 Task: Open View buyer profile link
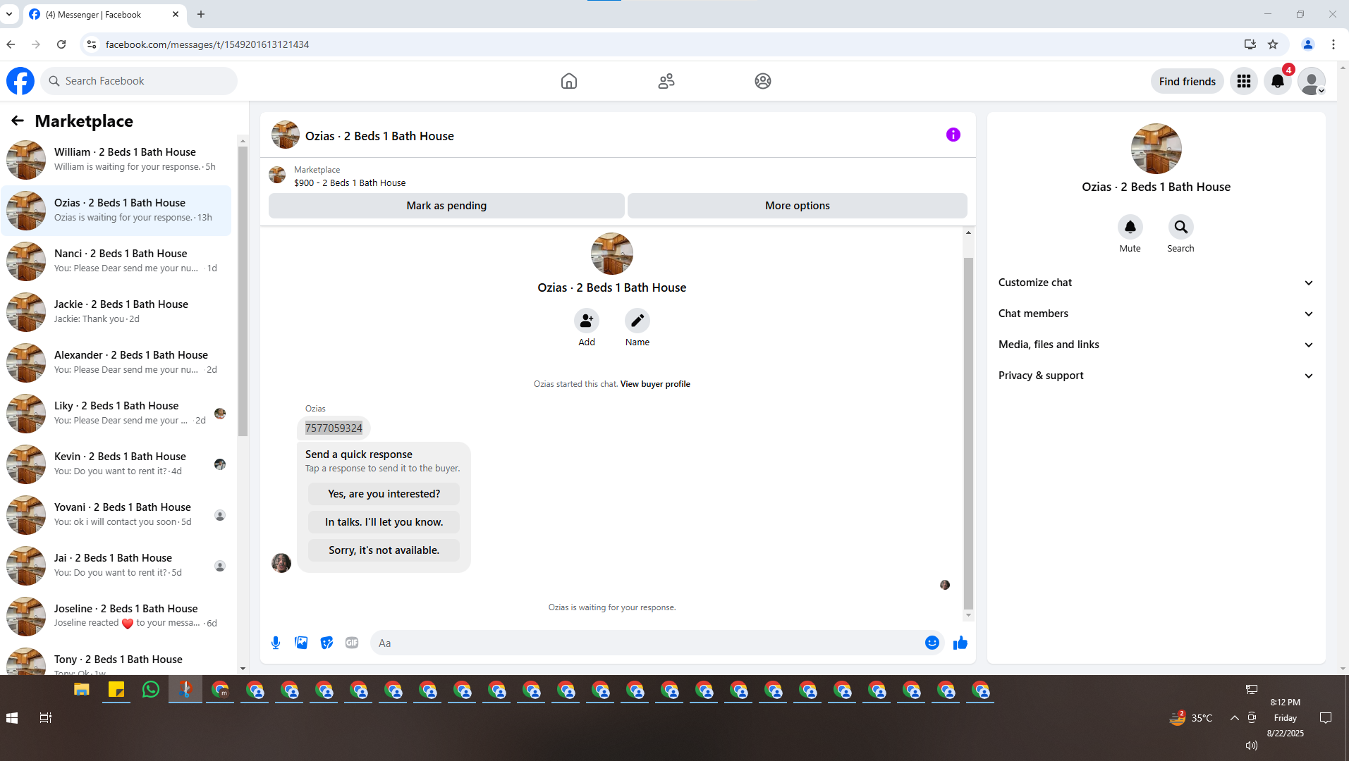(x=655, y=384)
